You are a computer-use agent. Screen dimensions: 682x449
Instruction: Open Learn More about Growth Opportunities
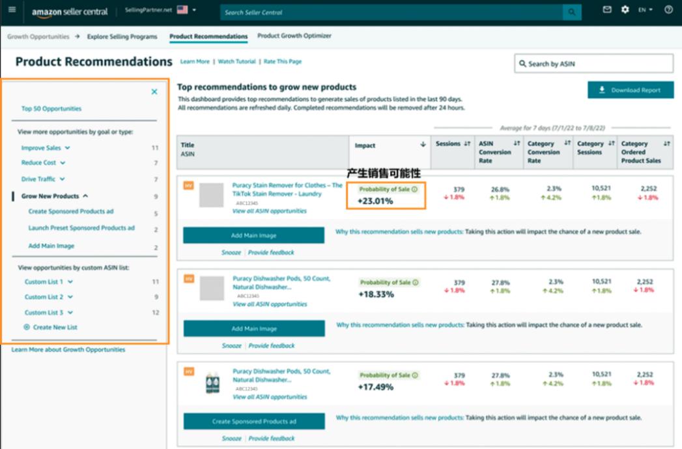[68, 350]
